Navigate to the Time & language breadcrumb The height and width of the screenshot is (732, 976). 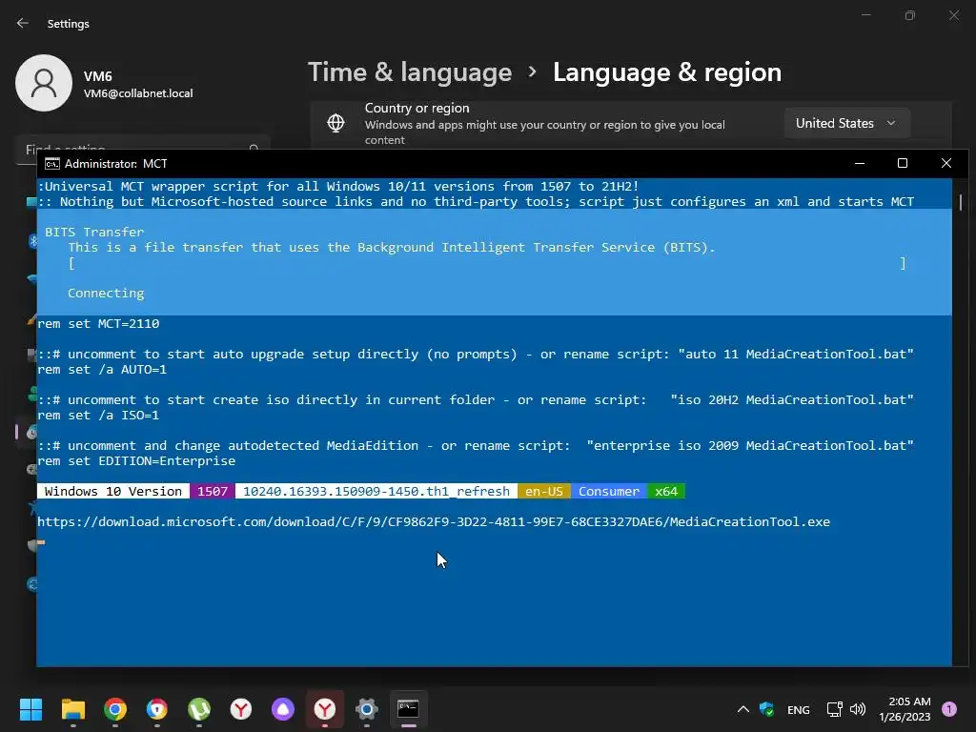pos(410,72)
